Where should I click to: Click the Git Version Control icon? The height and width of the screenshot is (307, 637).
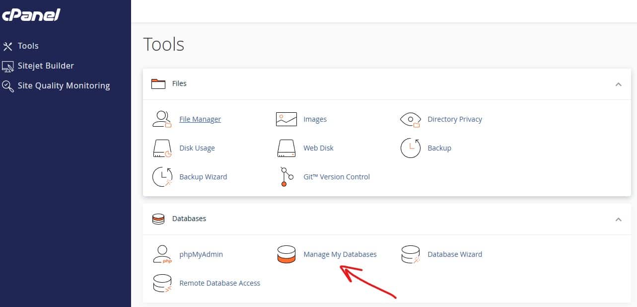pyautogui.click(x=286, y=177)
